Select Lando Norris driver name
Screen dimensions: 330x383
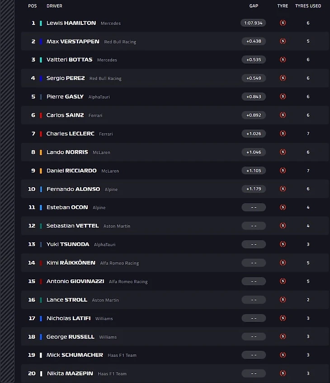(x=67, y=152)
